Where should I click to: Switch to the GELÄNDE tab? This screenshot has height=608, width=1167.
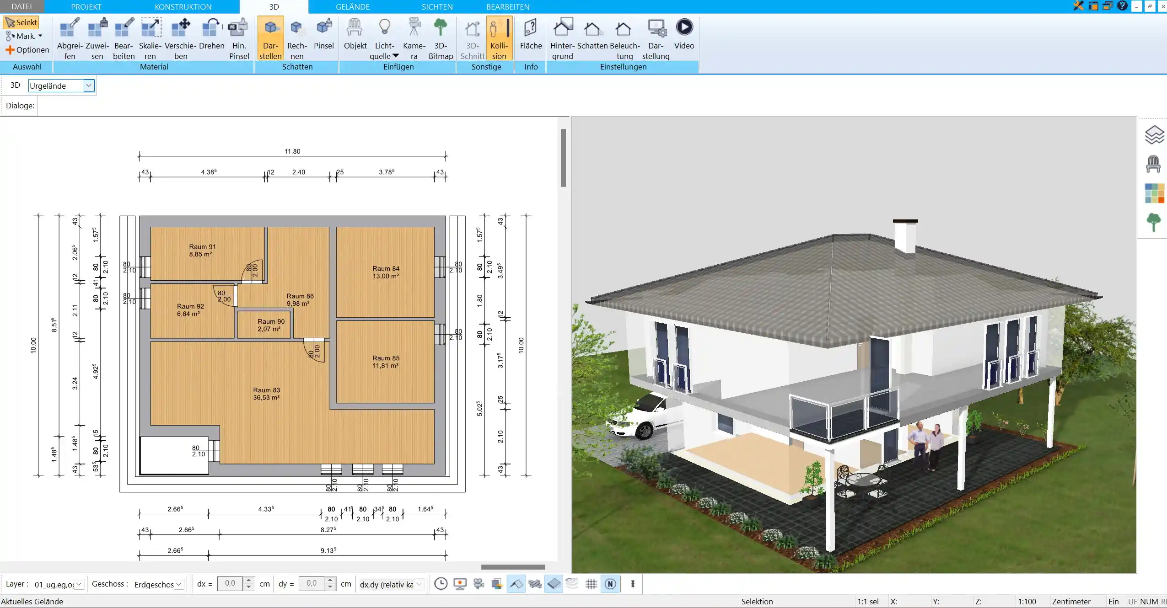point(352,6)
